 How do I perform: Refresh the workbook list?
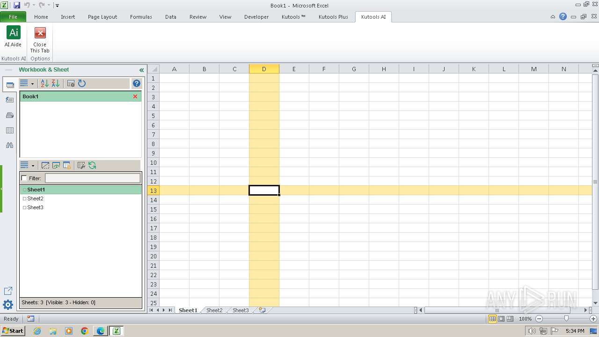(x=82, y=83)
